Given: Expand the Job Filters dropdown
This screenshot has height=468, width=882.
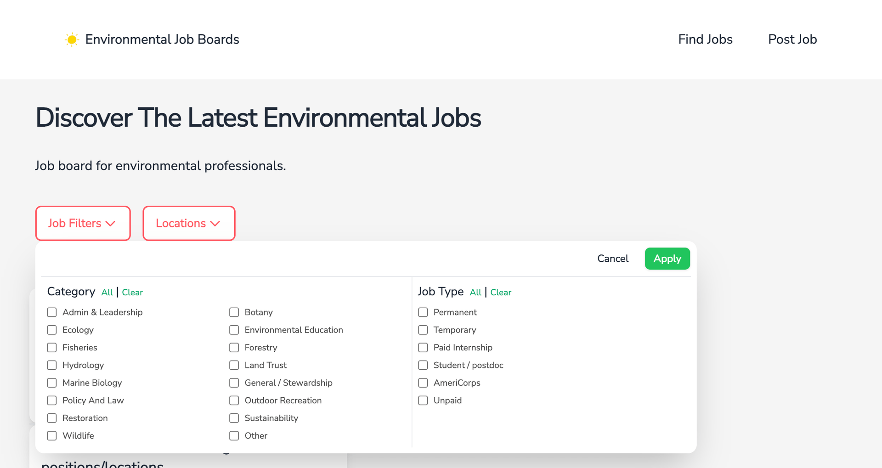Looking at the screenshot, I should [83, 223].
